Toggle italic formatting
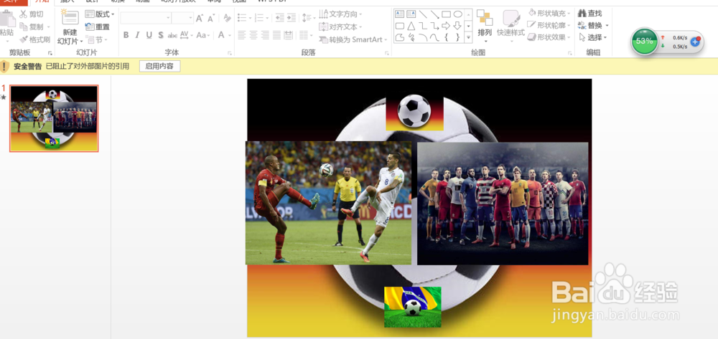This screenshot has height=339, width=718. (x=137, y=35)
